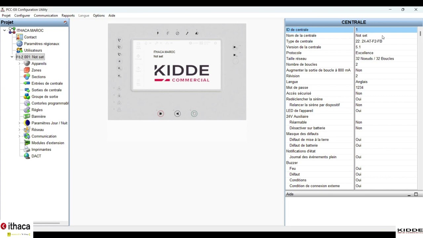Image resolution: width=423 pixels, height=238 pixels.
Task: Click the Paramètres régionaux globe icon
Action: pos(19,44)
